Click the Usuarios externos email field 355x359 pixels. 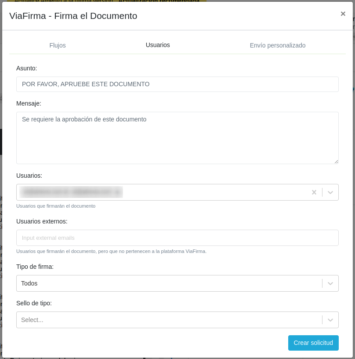(177, 238)
